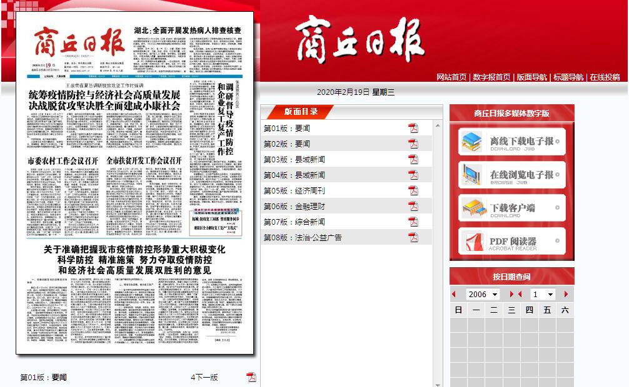Screen dimensions: 629x387
Task: Open PDF 阅读器 Acrobat Reader banner
Action: tap(511, 243)
